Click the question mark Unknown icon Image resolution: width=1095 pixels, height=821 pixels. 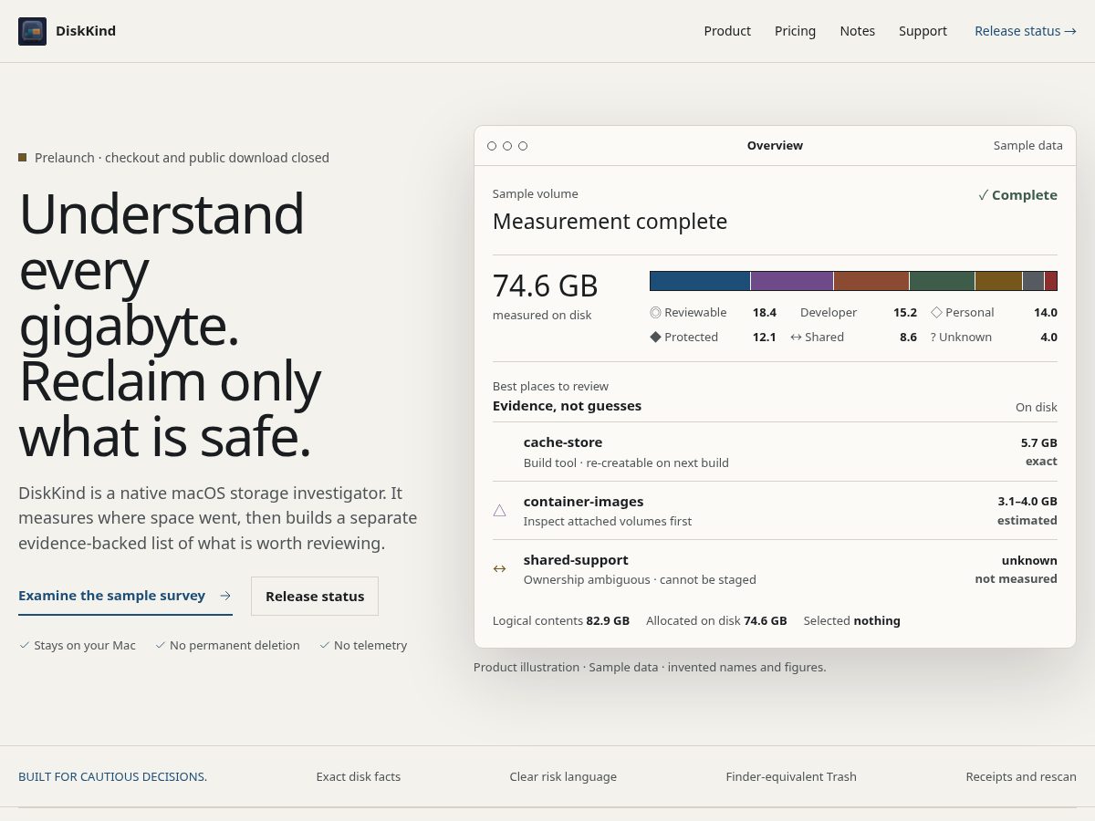click(x=933, y=337)
